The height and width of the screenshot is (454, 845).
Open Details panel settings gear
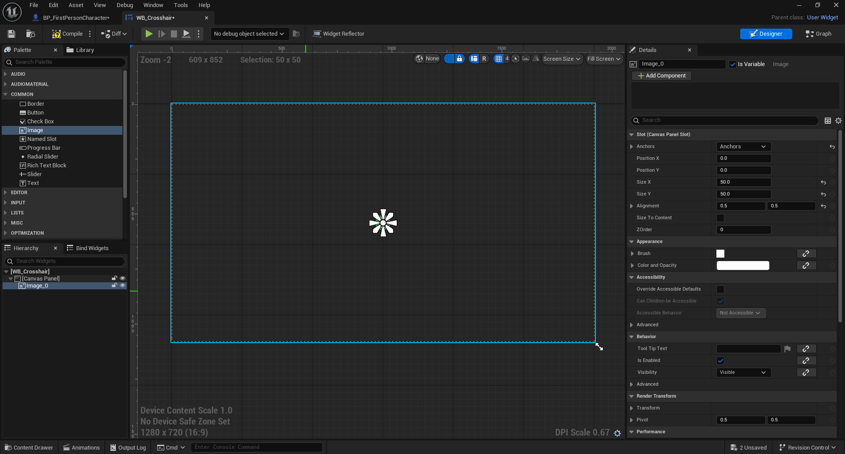point(838,121)
